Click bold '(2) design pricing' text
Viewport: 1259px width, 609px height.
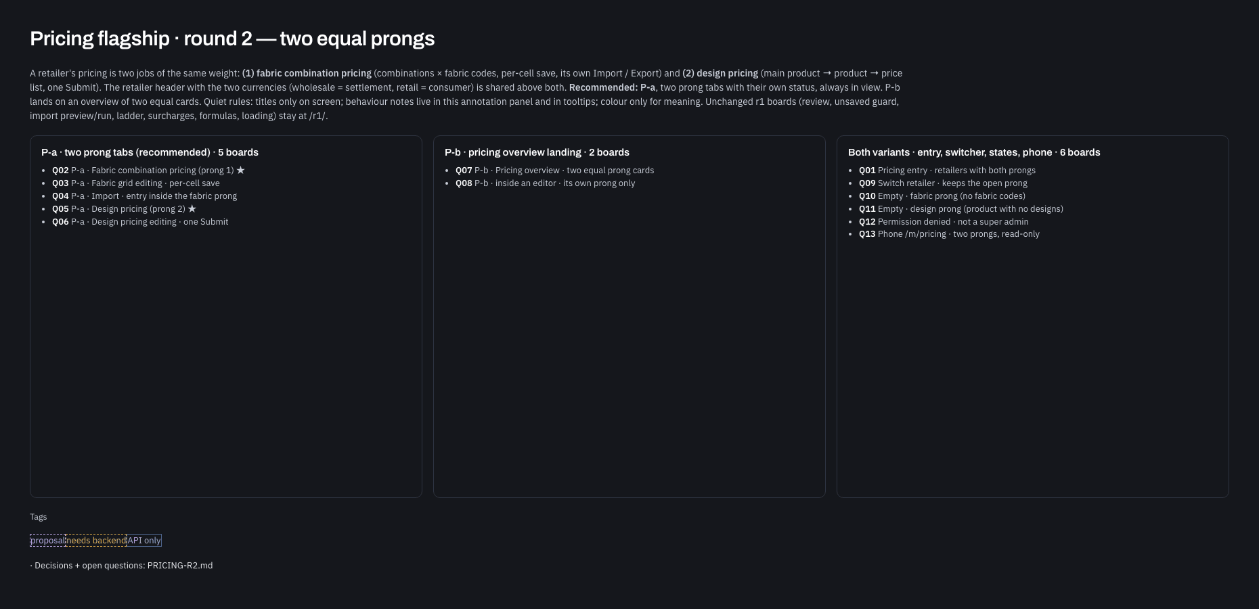click(x=720, y=73)
